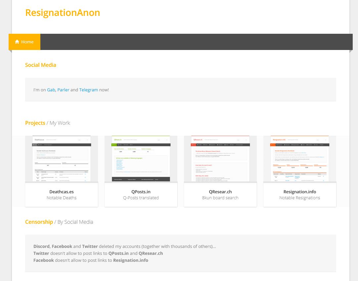Open the Resignation.info project title

click(300, 192)
